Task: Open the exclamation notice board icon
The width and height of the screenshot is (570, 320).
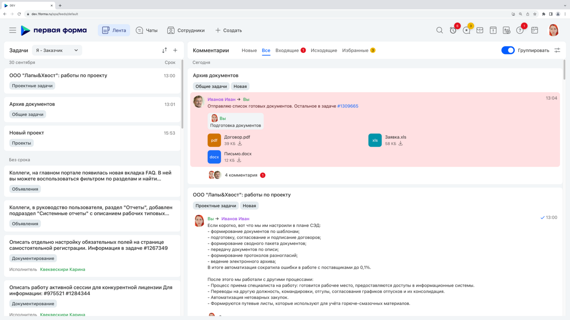Action: click(493, 30)
